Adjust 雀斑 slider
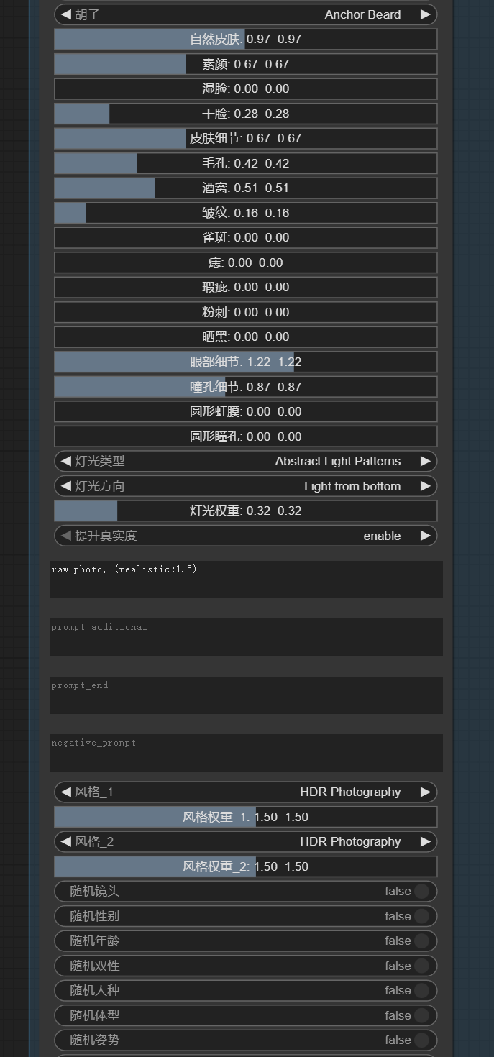 pyautogui.click(x=246, y=237)
